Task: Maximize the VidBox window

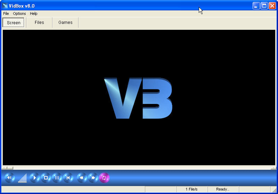Action: pos(264,6)
